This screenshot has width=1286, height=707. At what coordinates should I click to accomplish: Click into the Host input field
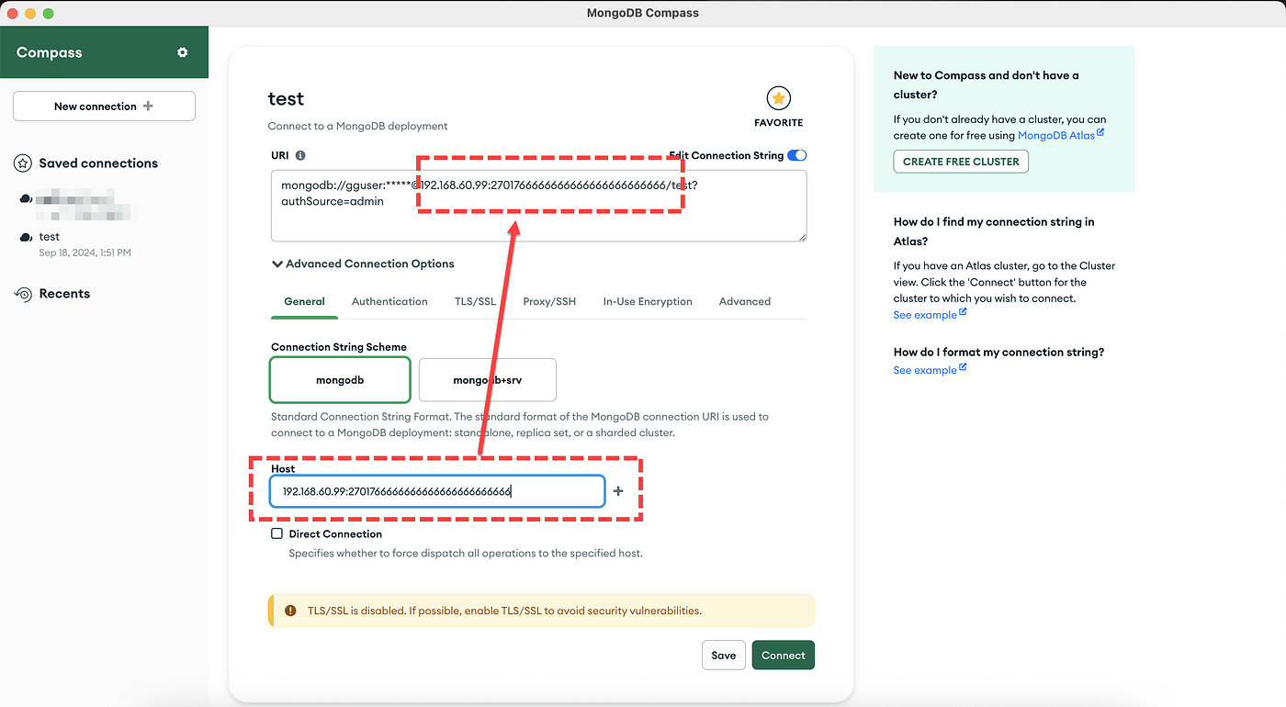coord(437,491)
